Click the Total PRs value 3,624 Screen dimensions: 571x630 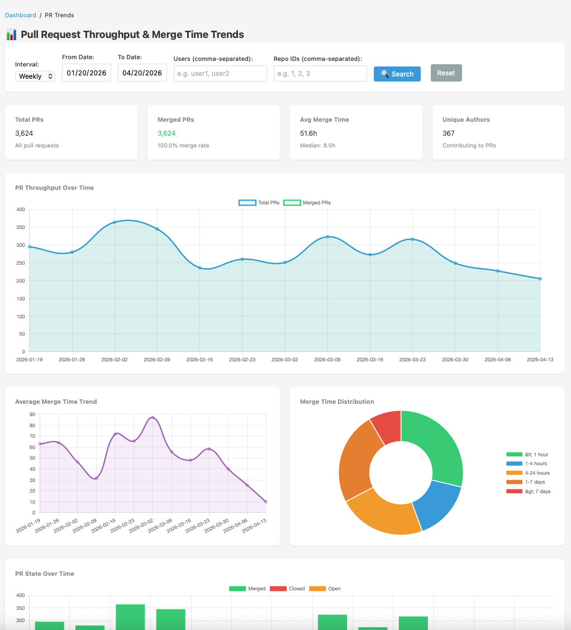point(24,133)
